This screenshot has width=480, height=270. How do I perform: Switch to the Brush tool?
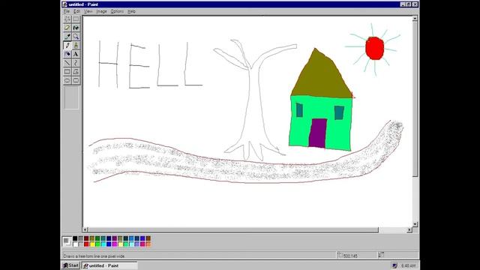(76, 45)
